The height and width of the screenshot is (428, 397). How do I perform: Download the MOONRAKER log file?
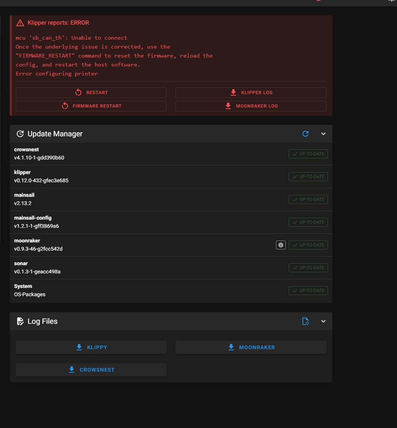pos(251,347)
